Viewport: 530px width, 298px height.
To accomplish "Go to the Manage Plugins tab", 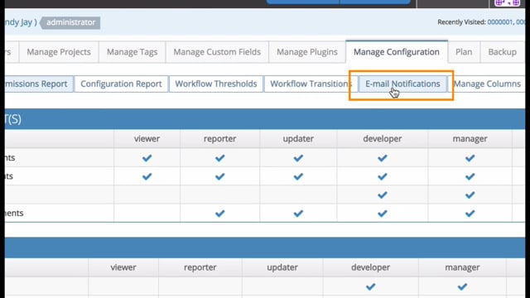I will point(307,52).
